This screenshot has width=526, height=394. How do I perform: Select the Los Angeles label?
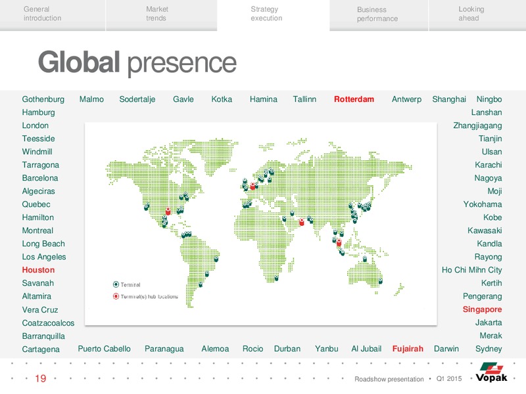44,257
